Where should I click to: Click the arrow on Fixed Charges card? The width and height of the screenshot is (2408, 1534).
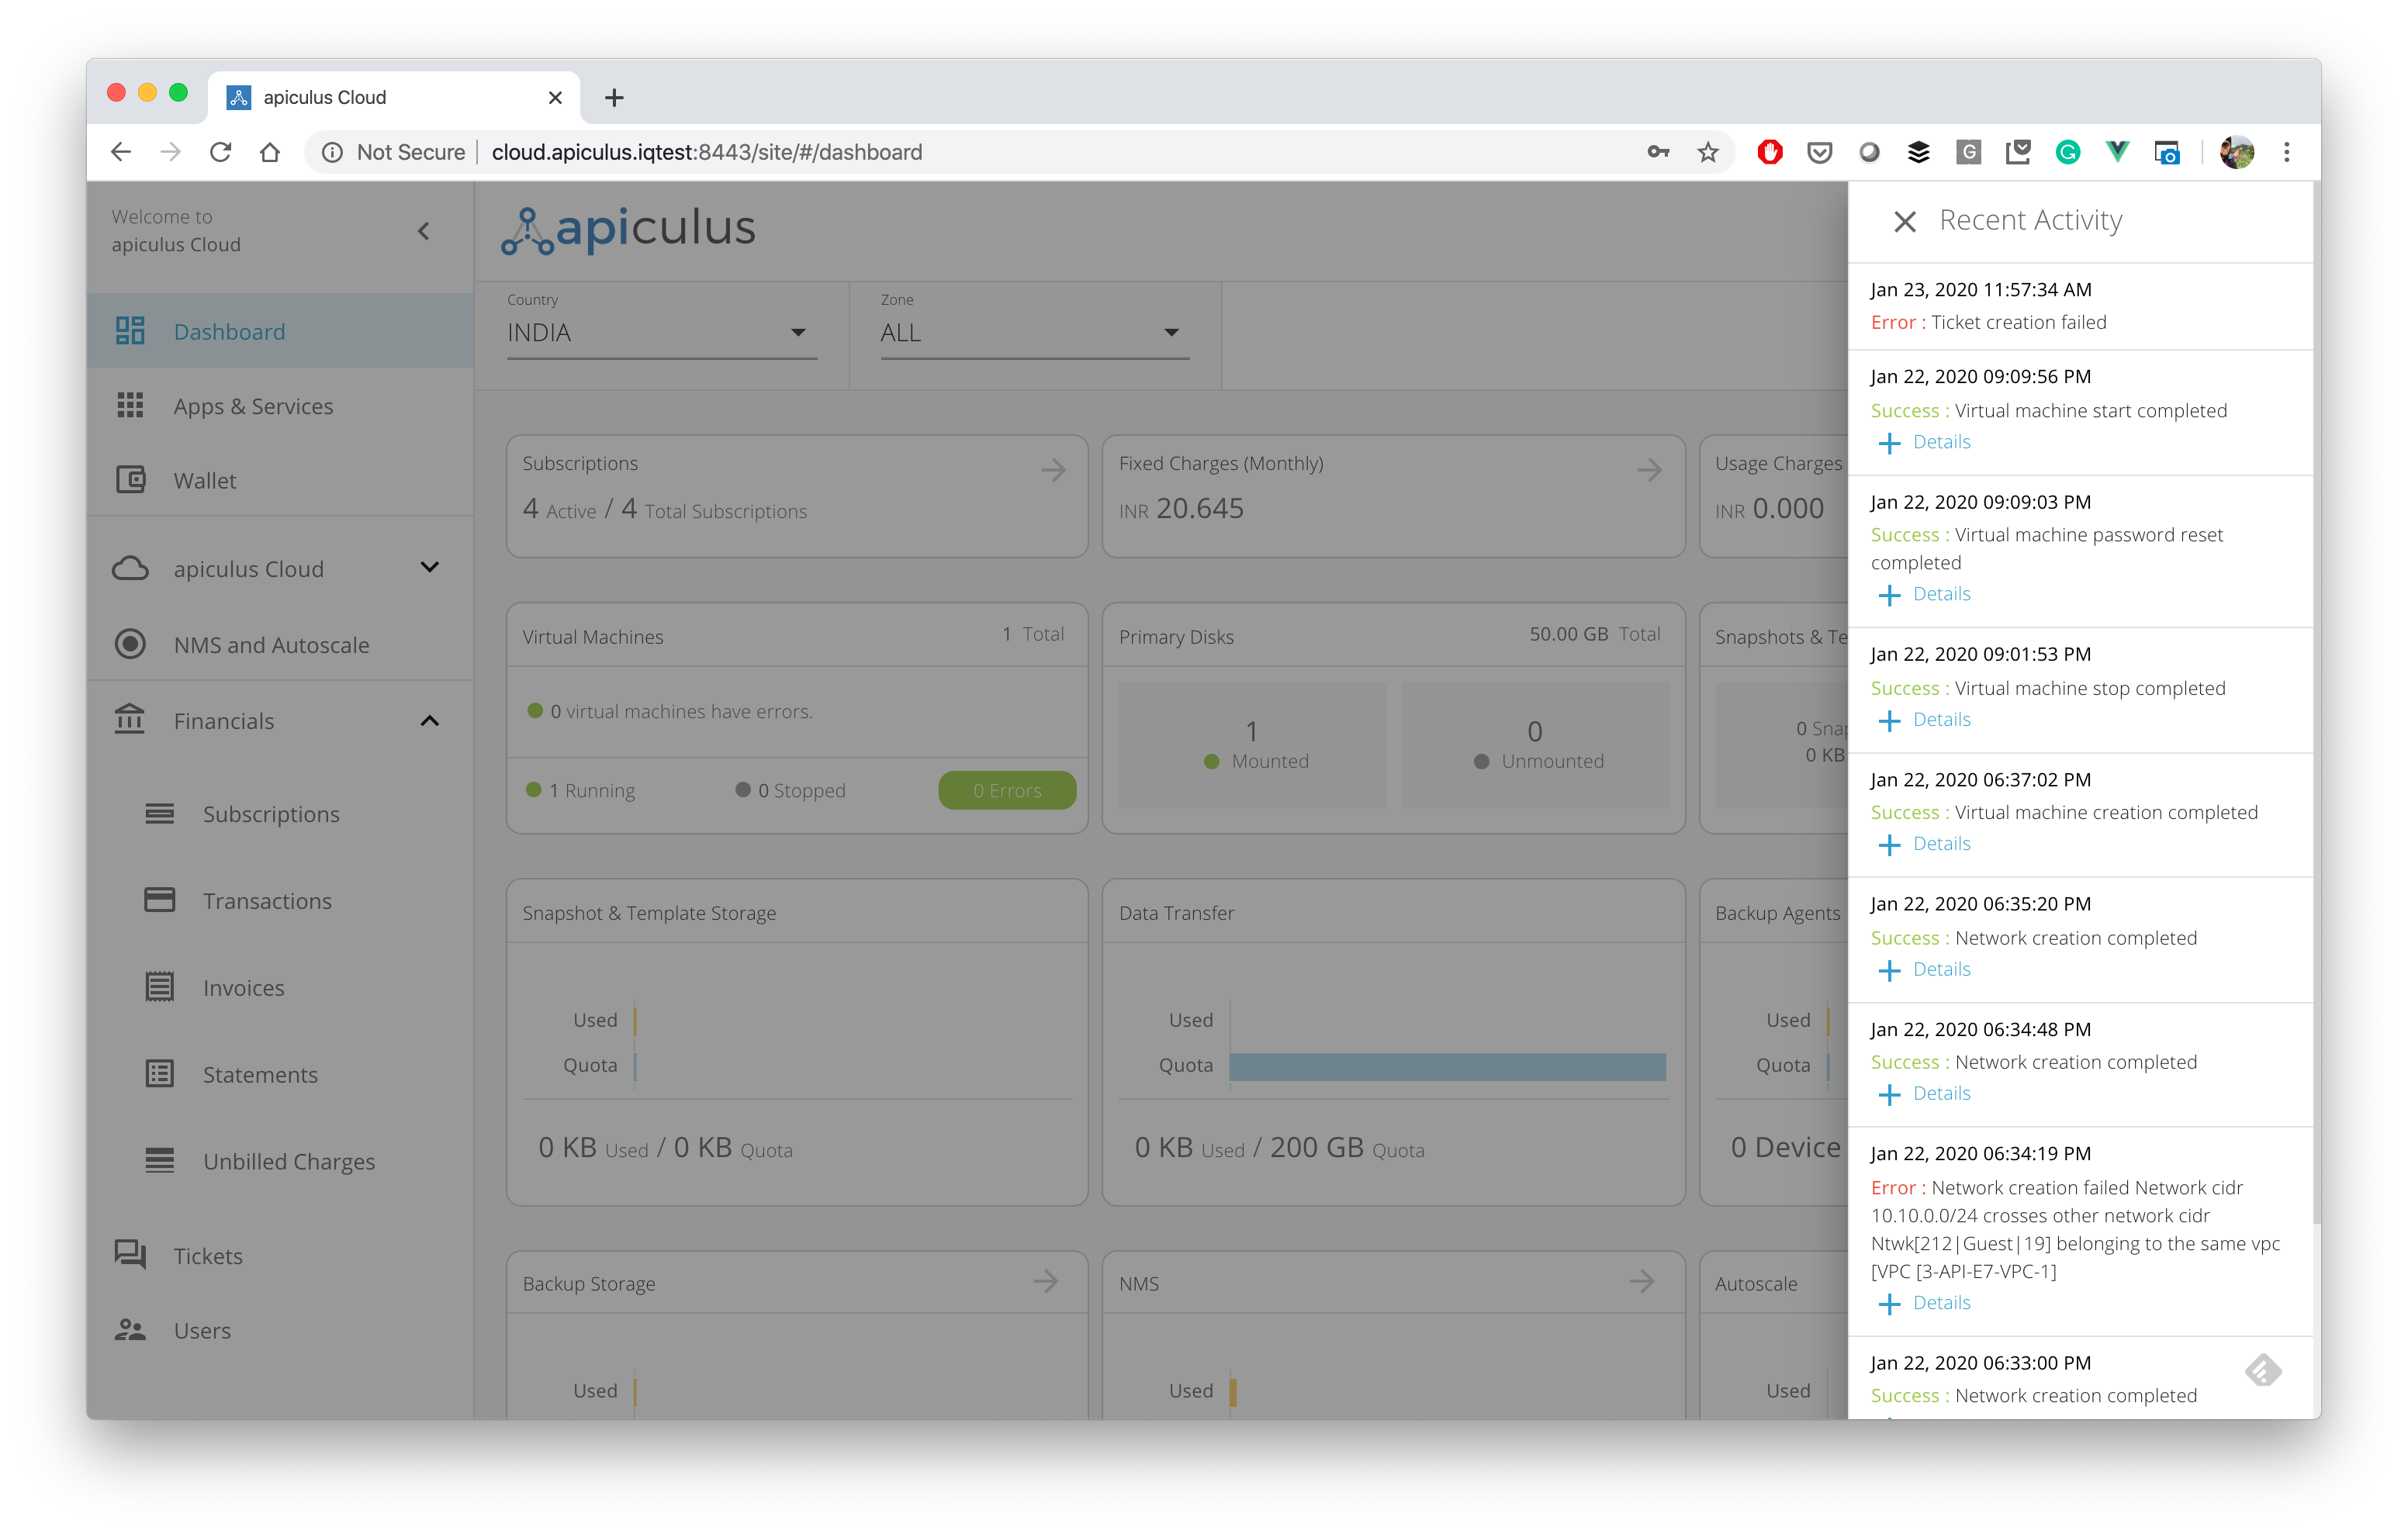click(x=1650, y=470)
